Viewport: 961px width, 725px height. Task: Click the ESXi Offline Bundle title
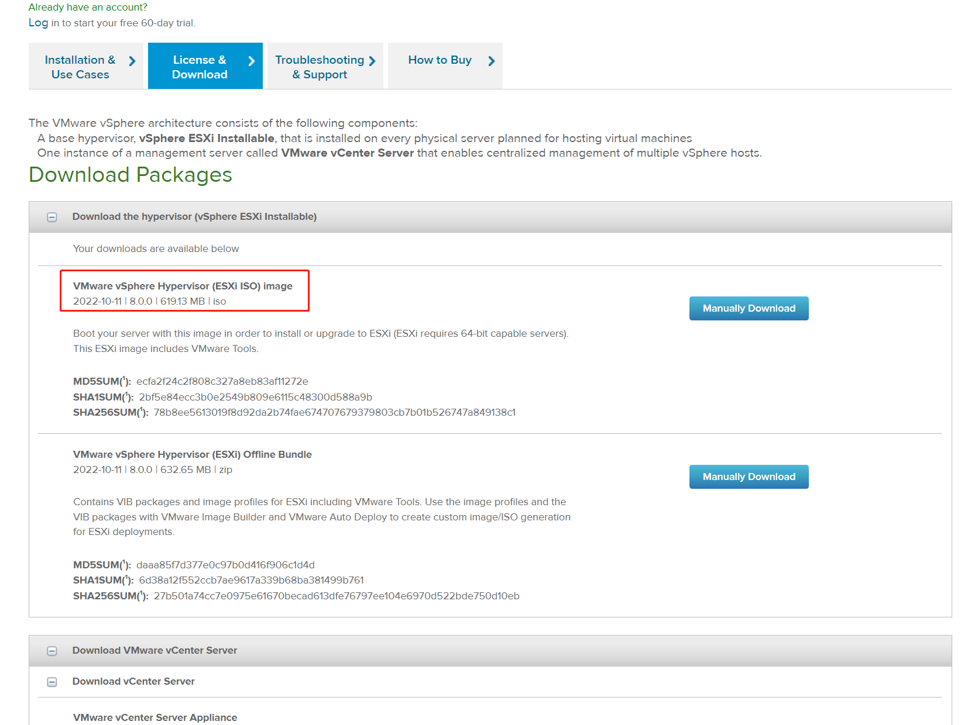tap(192, 454)
